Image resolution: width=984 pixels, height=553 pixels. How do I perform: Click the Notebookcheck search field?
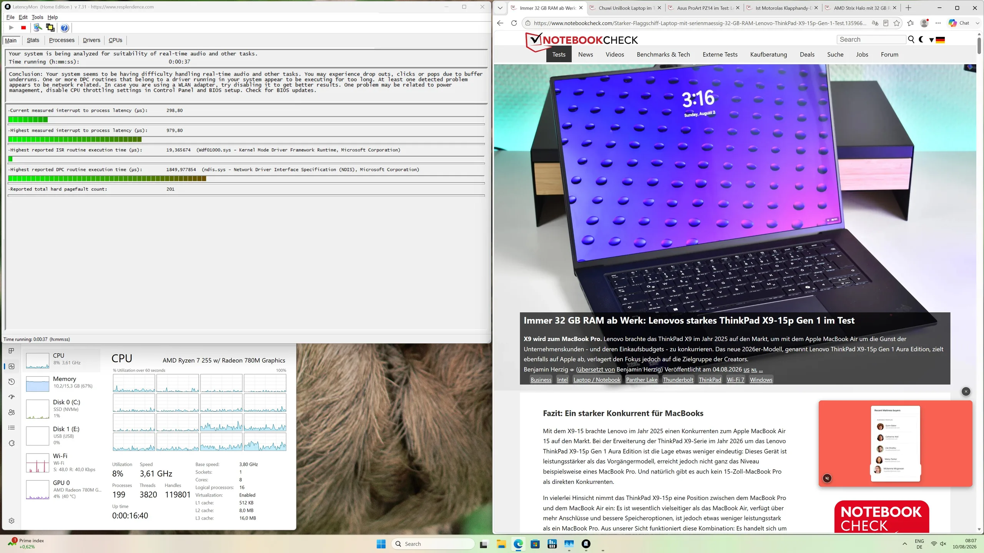click(871, 40)
